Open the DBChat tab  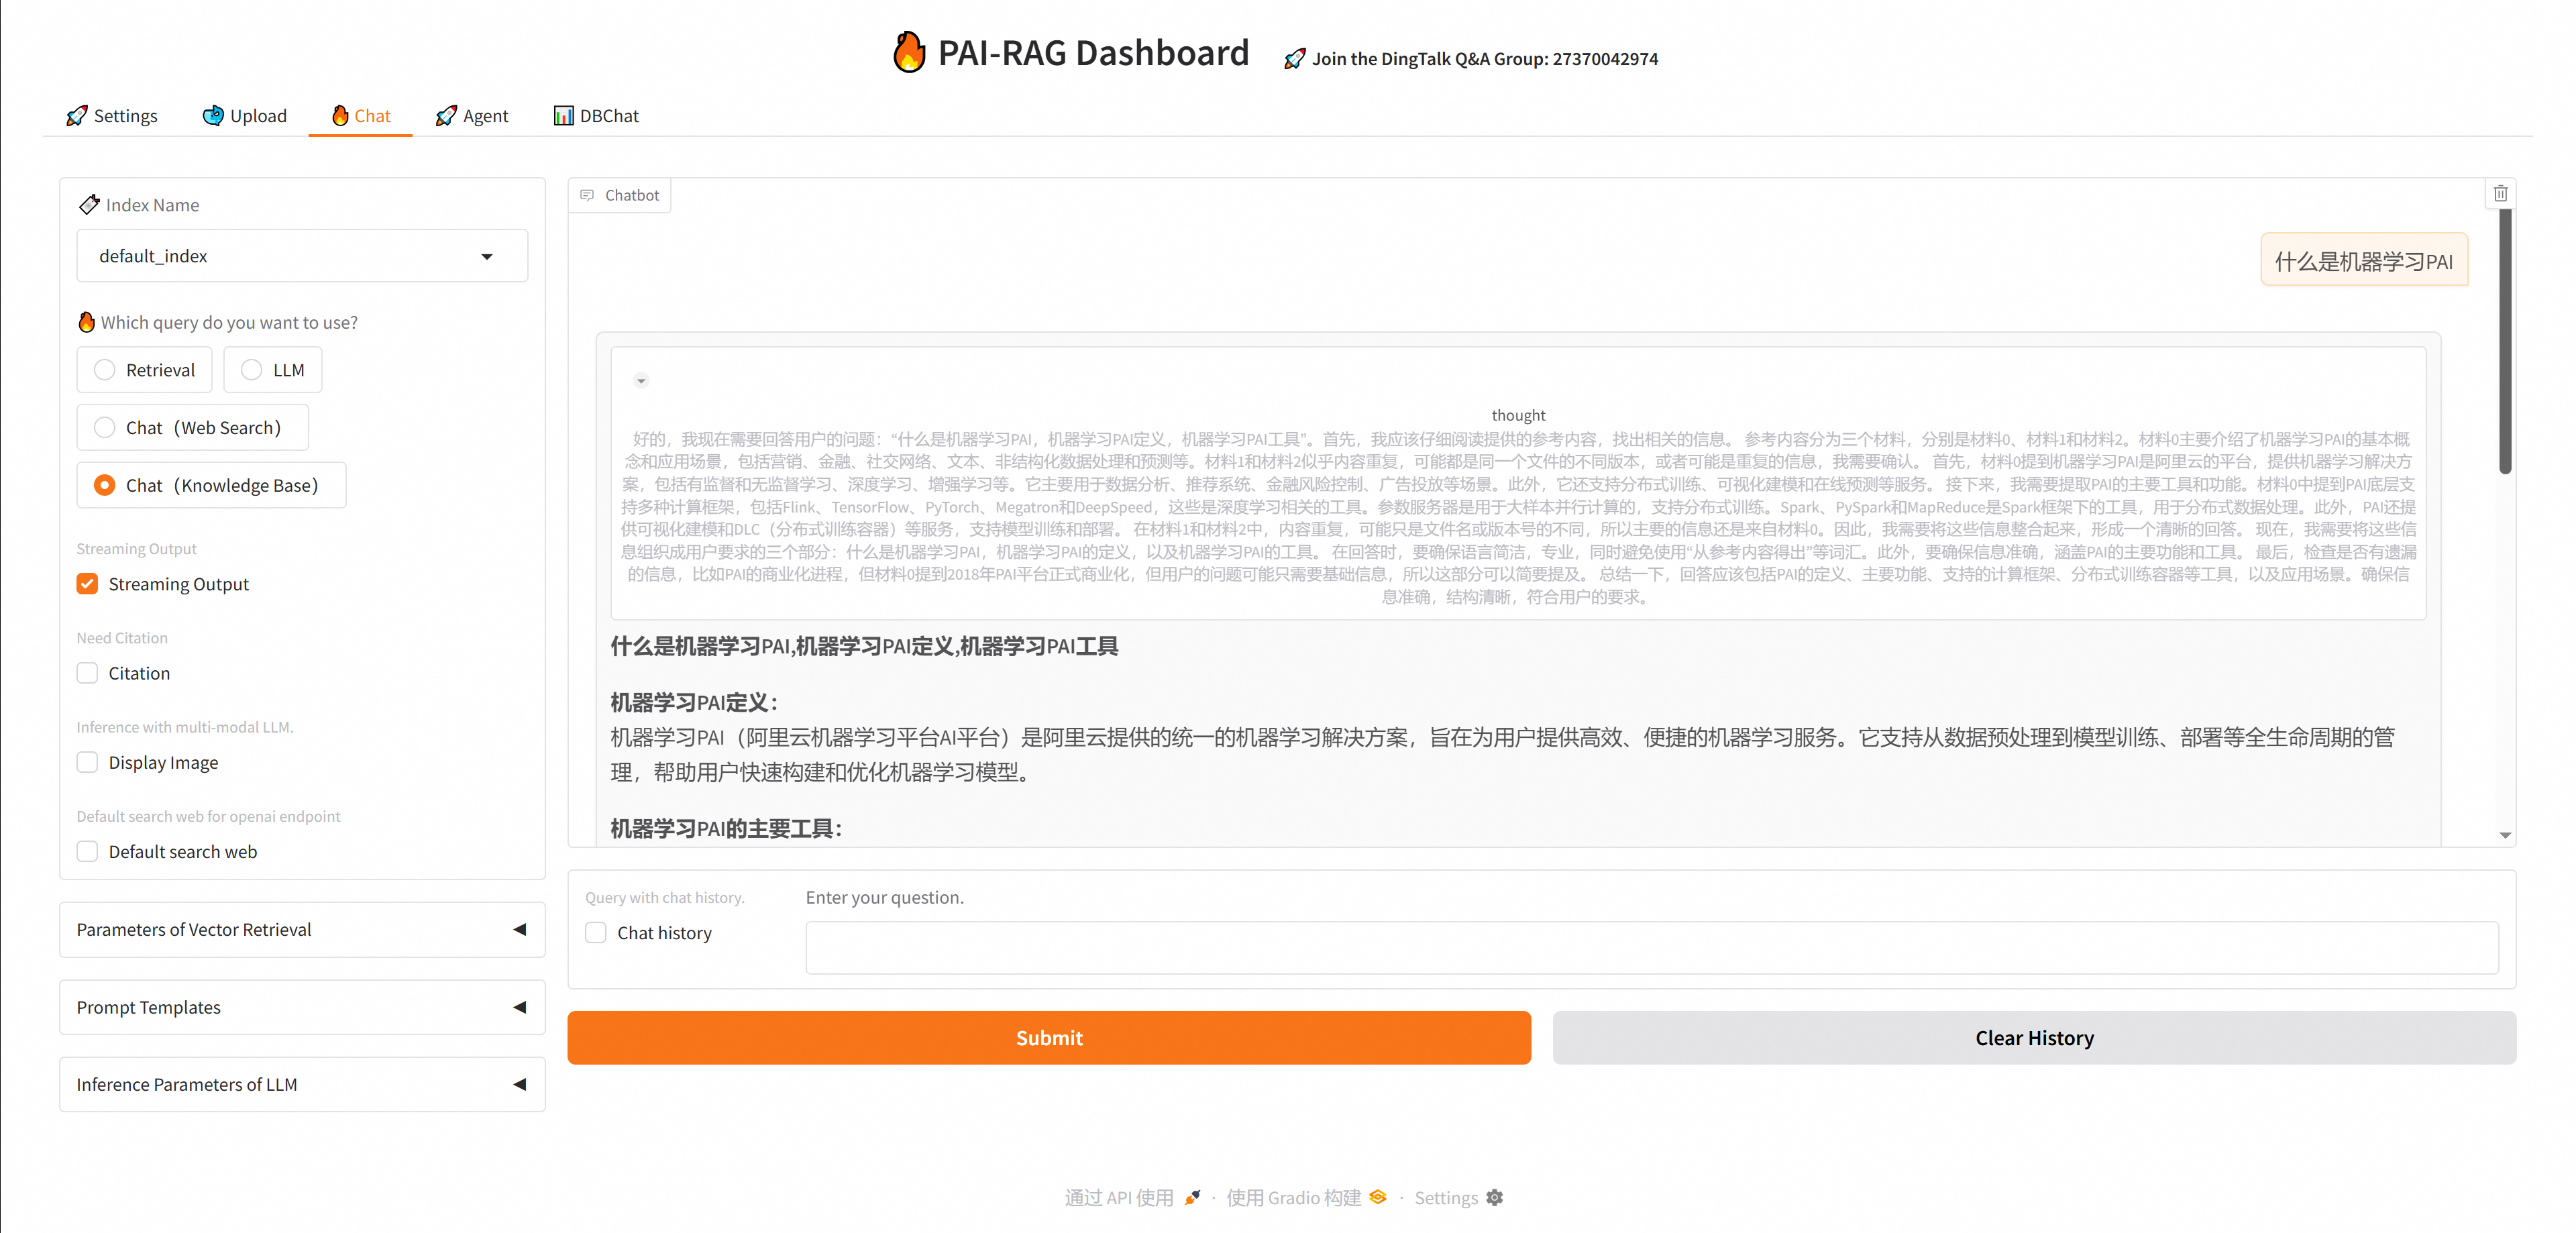[596, 116]
